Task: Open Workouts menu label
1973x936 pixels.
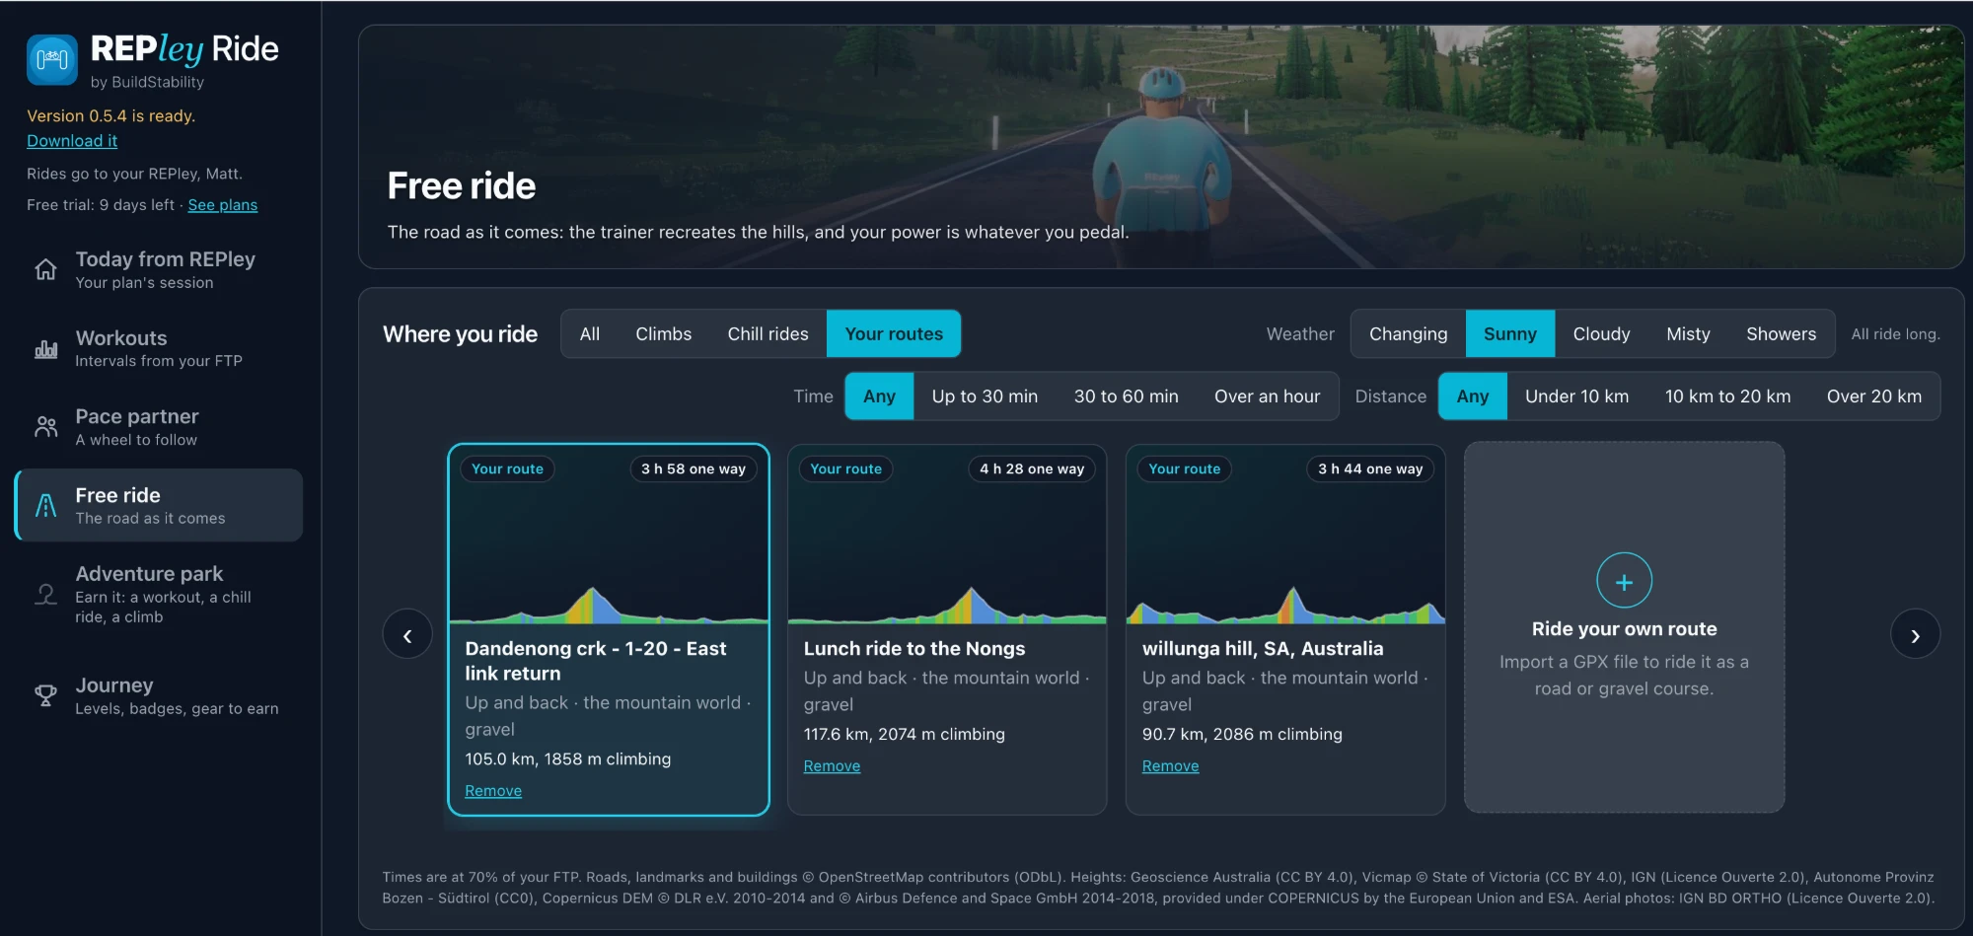Action: pos(121,338)
